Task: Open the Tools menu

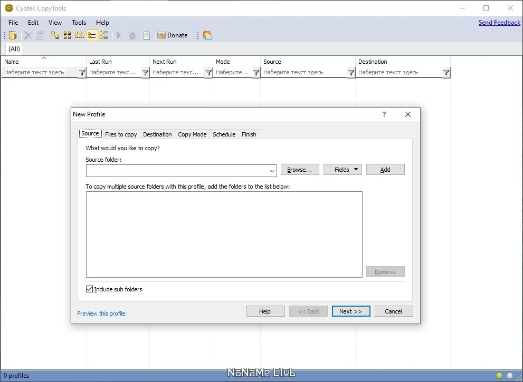Action: click(79, 23)
